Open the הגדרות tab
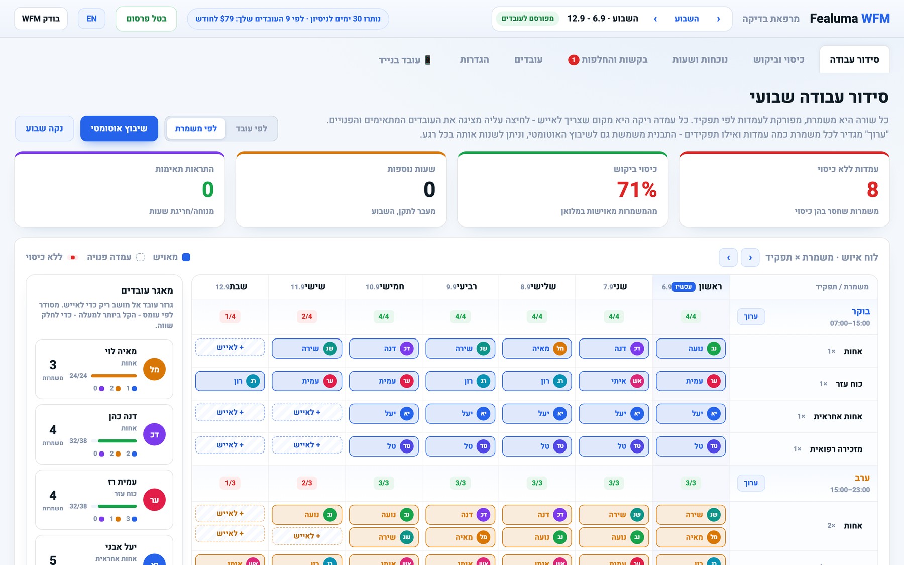Screen dimensions: 904x565 coord(474,60)
